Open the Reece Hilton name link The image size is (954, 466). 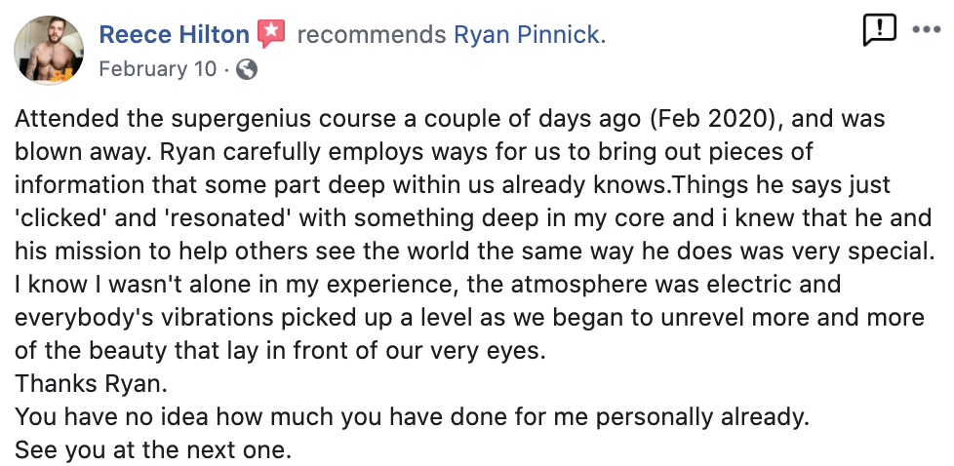pyautogui.click(x=175, y=35)
